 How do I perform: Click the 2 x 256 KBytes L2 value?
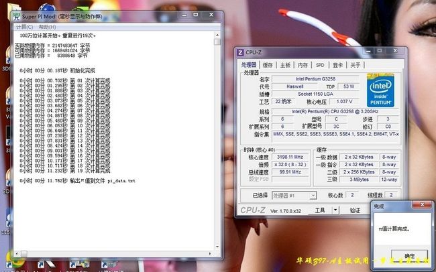(x=359, y=172)
